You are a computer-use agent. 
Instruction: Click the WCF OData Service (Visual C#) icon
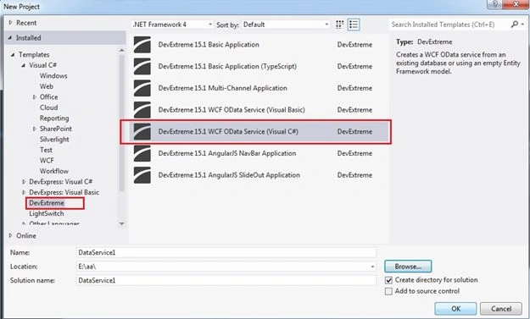(x=142, y=131)
